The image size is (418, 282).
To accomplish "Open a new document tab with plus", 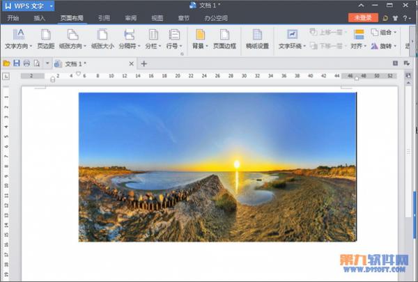I will 144,63.
